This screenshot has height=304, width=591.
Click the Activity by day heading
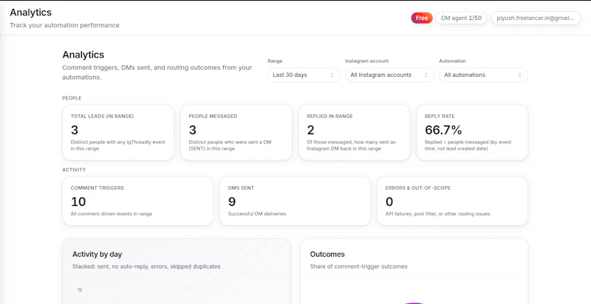[x=98, y=255]
